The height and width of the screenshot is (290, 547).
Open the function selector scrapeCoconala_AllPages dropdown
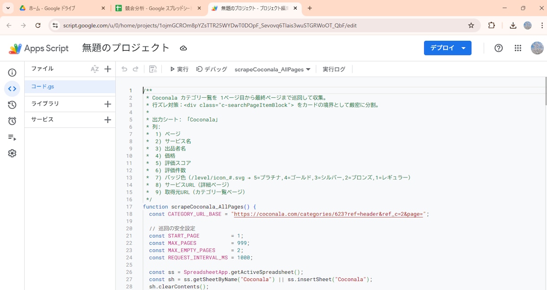273,69
